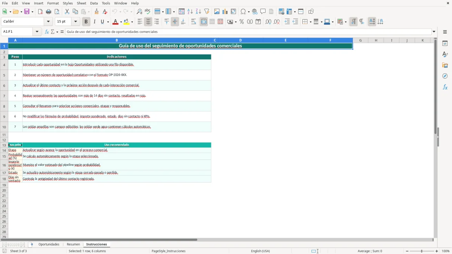
Task: Export directly as PDF
Action: pyautogui.click(x=40, y=12)
